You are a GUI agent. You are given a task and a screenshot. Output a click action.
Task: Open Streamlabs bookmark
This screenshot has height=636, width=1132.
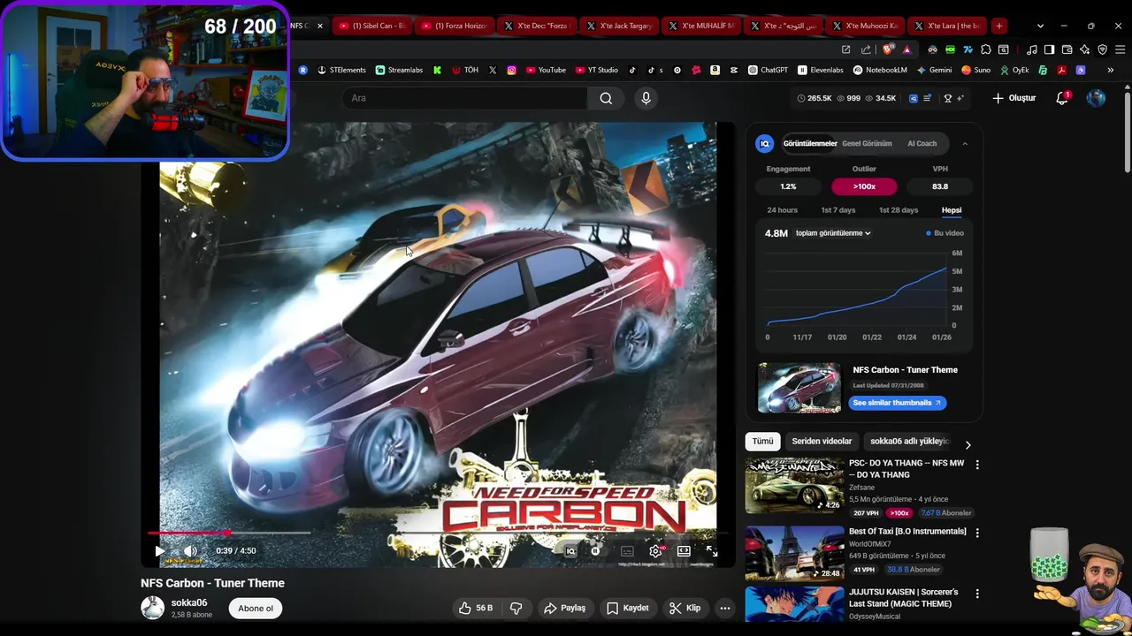(x=399, y=70)
